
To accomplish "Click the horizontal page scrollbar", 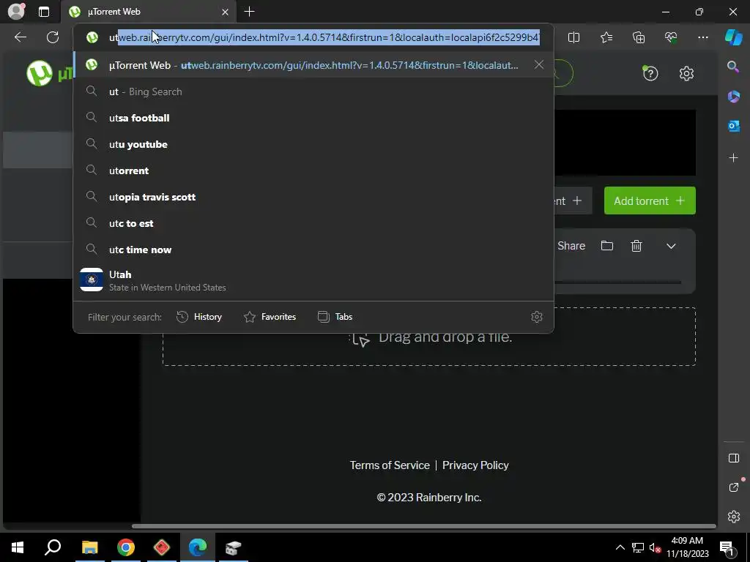I will pyautogui.click(x=424, y=526).
